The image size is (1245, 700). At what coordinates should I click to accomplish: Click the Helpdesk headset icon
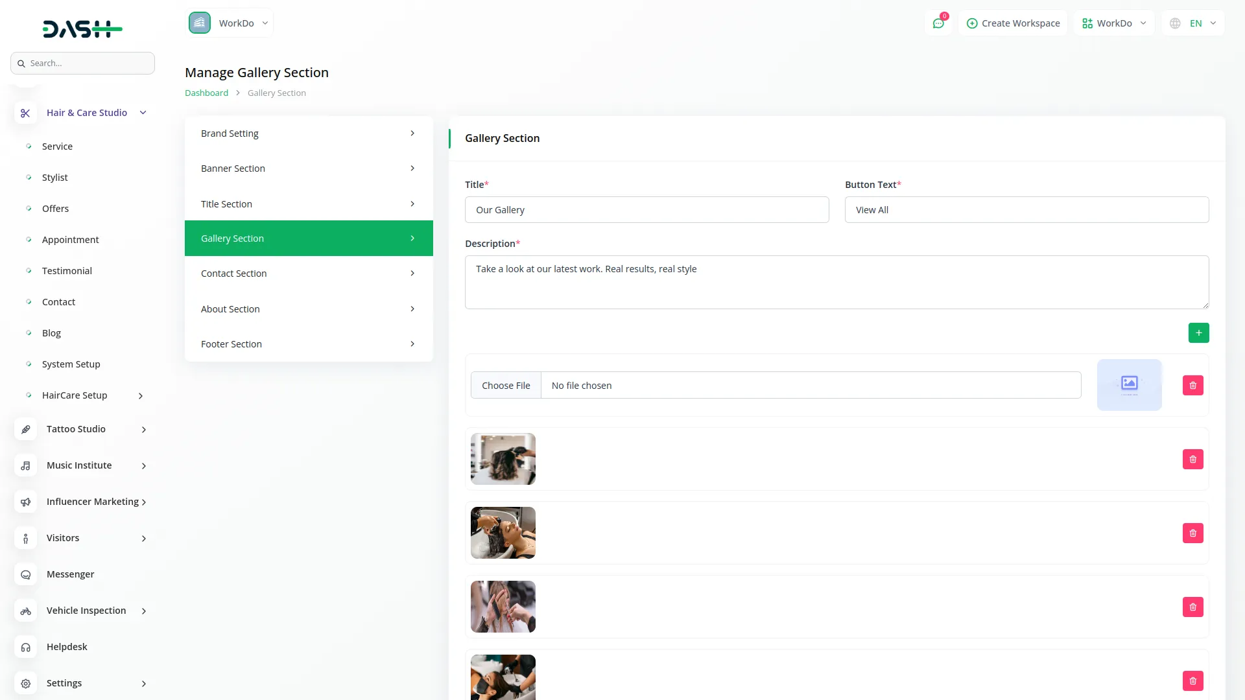25,647
